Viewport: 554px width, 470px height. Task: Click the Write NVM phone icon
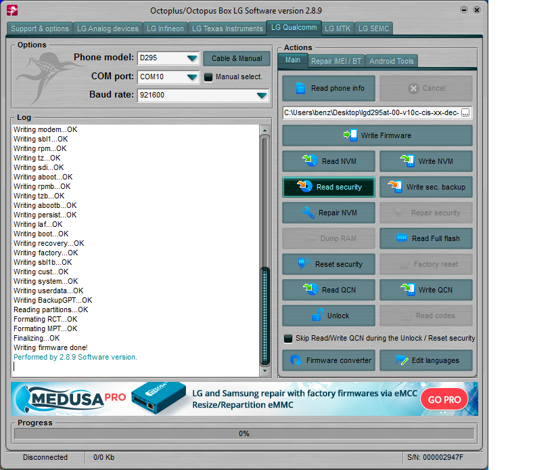tap(407, 161)
